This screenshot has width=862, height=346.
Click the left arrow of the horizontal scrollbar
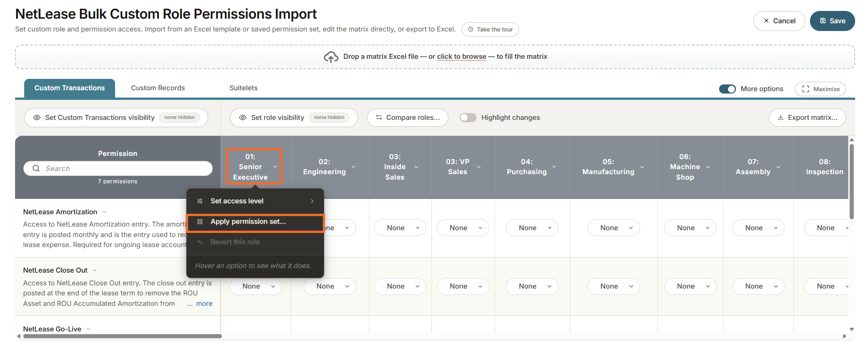(19, 336)
